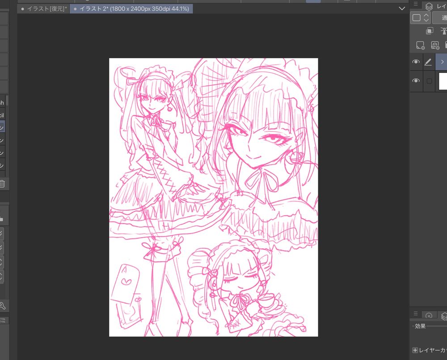Open the Layer palette hamburger menu
The height and width of the screenshot is (360, 447).
coord(416,4)
